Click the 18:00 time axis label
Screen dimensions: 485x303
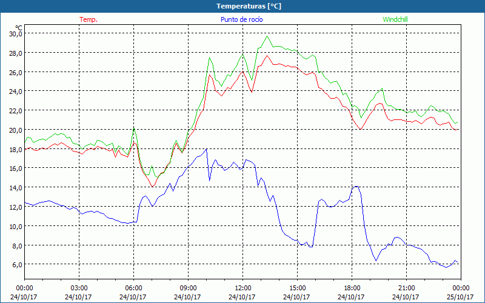click(352, 288)
